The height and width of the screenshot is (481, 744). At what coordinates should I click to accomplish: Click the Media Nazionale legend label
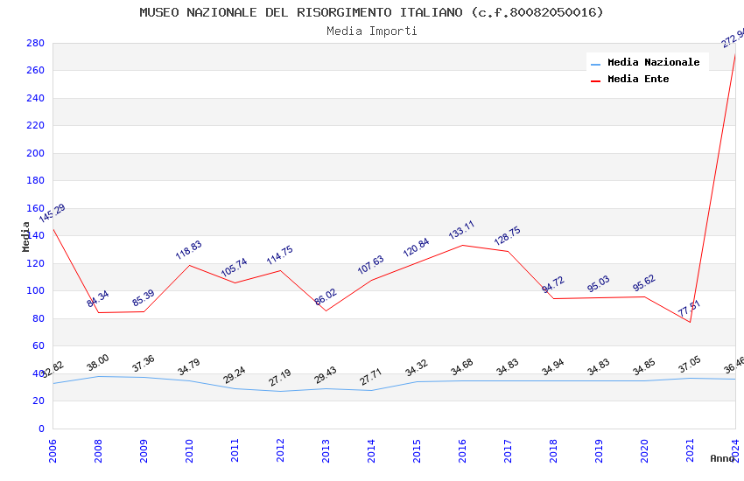coord(653,62)
